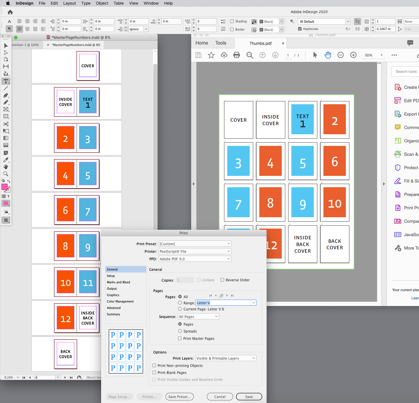Viewport: 419px width, 403px height.
Task: Pick the Eyedropper tool
Action: 6,160
